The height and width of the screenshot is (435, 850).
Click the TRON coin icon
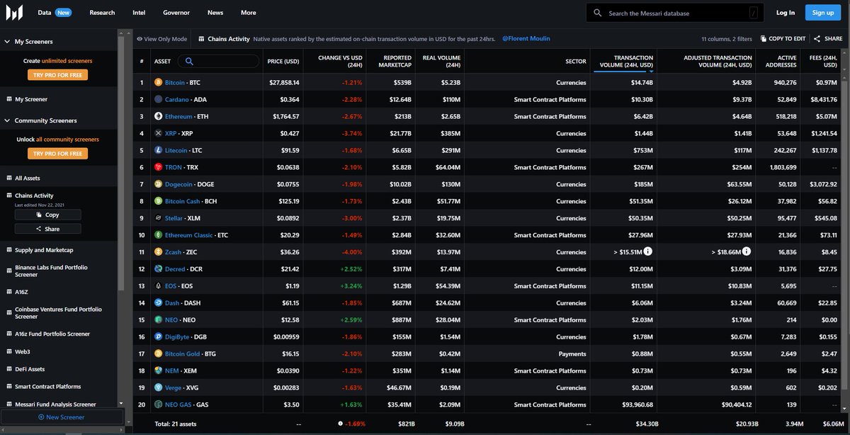(158, 167)
